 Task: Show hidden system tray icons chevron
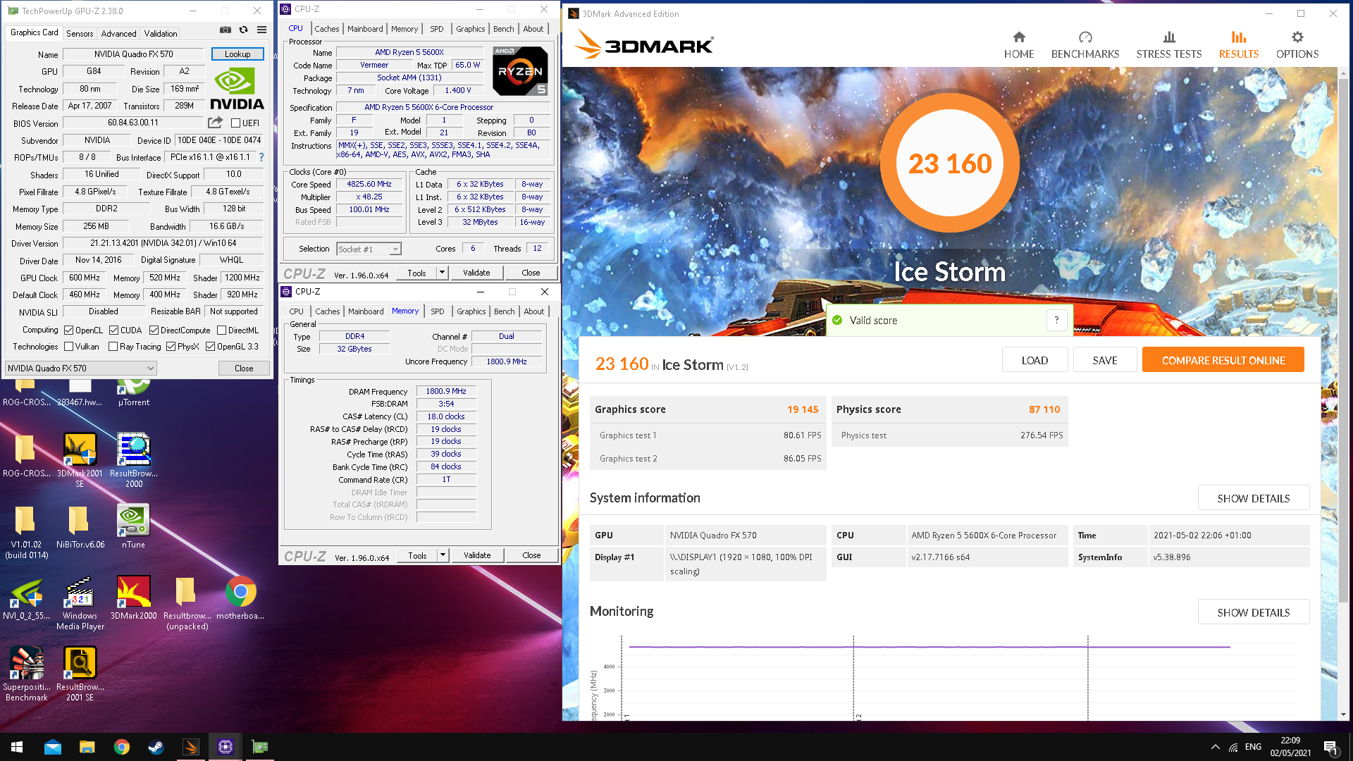[x=1215, y=747]
